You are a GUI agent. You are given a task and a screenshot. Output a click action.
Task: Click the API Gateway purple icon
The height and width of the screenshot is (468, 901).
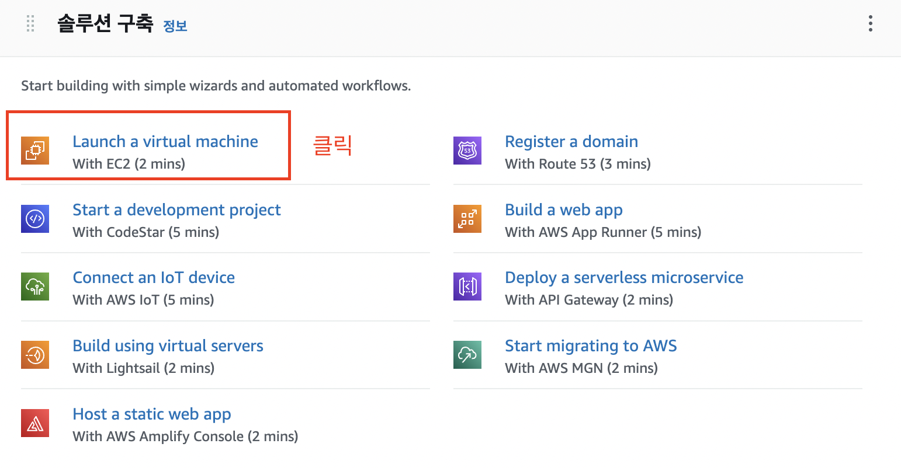point(467,287)
